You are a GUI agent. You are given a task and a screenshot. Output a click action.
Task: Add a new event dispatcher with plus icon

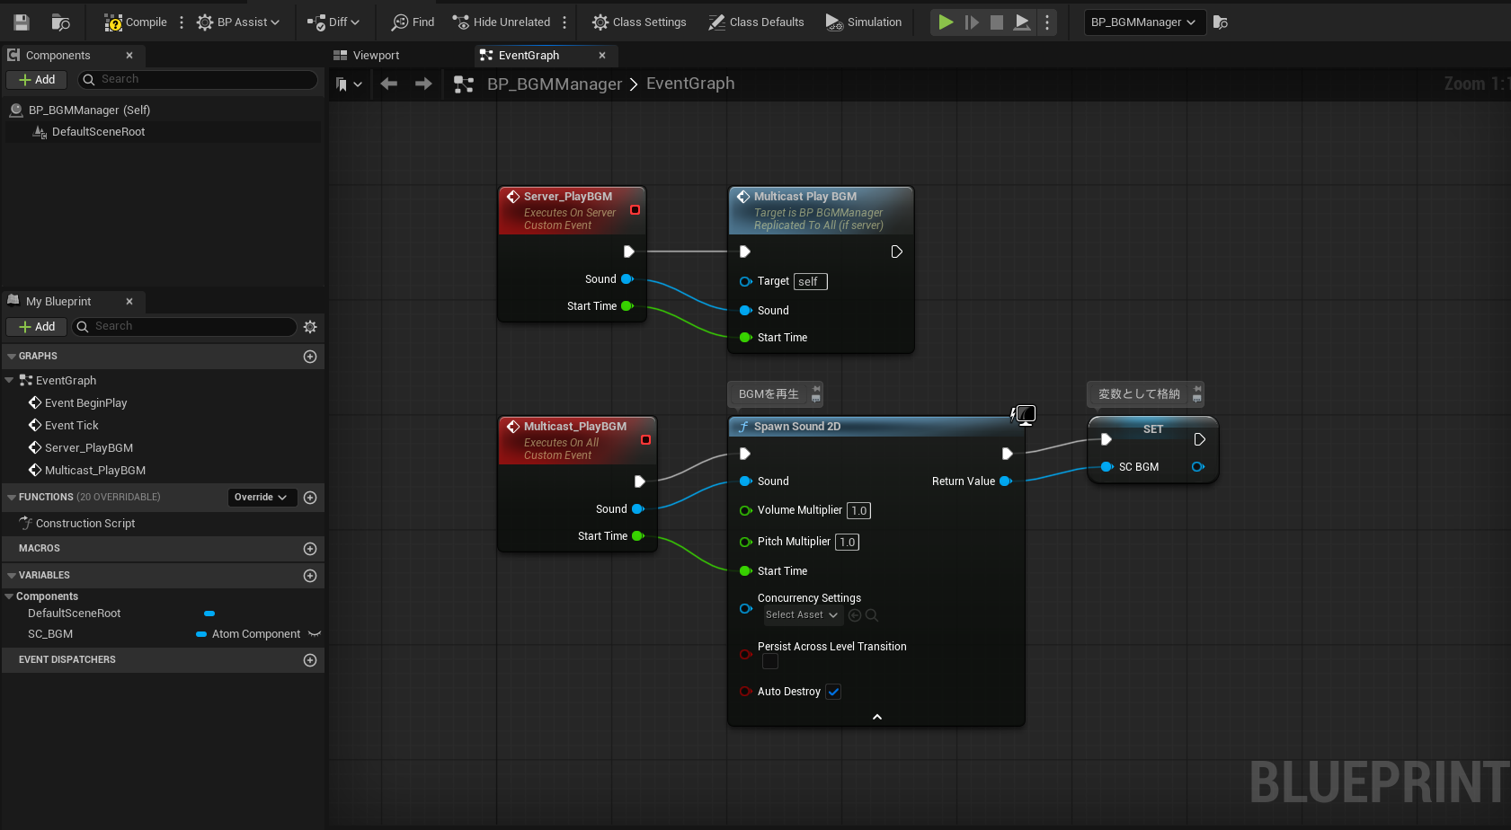tap(310, 660)
